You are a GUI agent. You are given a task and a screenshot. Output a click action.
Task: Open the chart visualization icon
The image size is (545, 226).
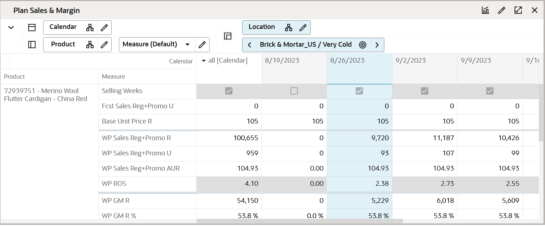click(485, 10)
